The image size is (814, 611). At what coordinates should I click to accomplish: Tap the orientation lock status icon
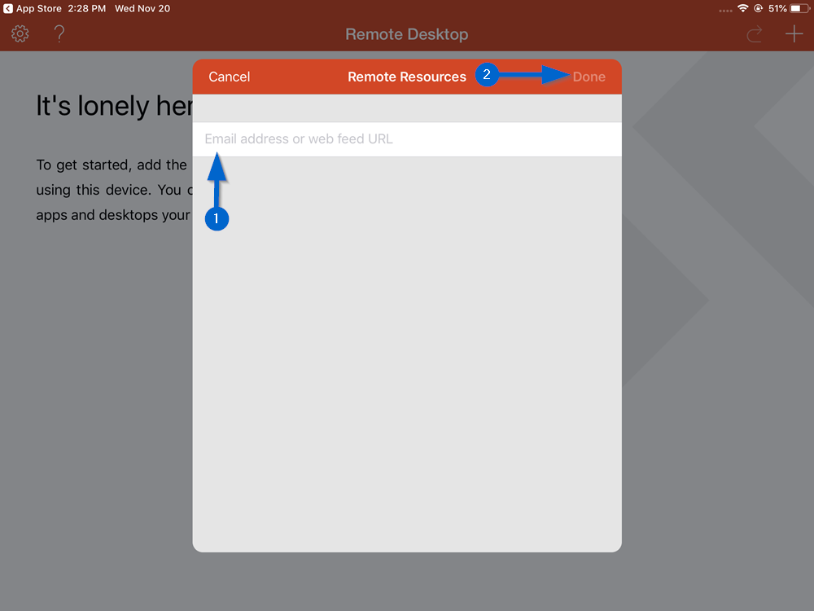[x=759, y=8]
